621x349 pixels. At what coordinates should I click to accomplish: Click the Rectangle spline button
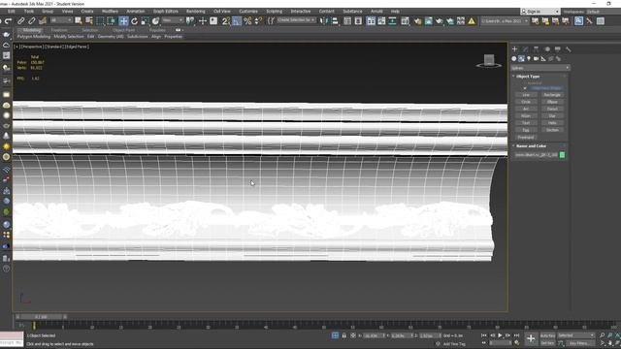click(552, 95)
